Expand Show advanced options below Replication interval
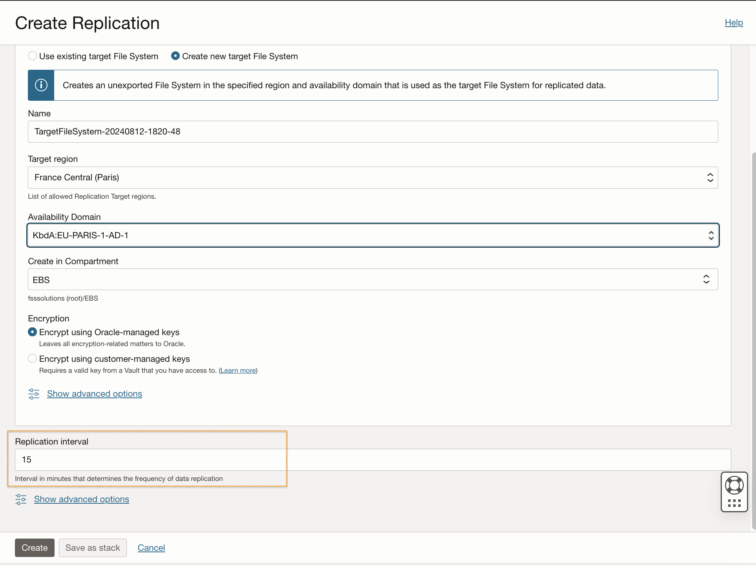 81,499
